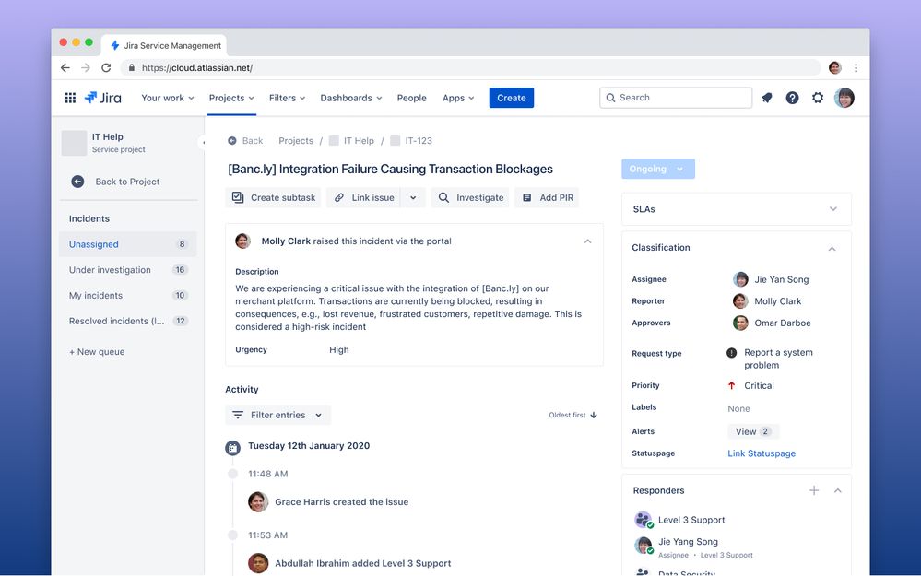
Task: Click Abdullah Ibrahim's avatar in Activity
Action: click(x=258, y=563)
